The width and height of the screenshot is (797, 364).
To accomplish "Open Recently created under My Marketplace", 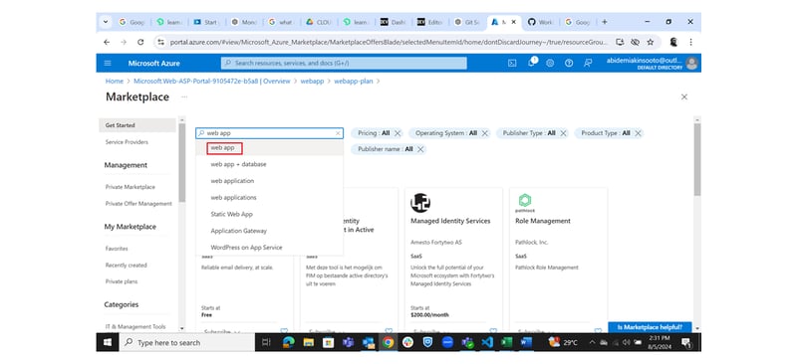I will (x=127, y=265).
